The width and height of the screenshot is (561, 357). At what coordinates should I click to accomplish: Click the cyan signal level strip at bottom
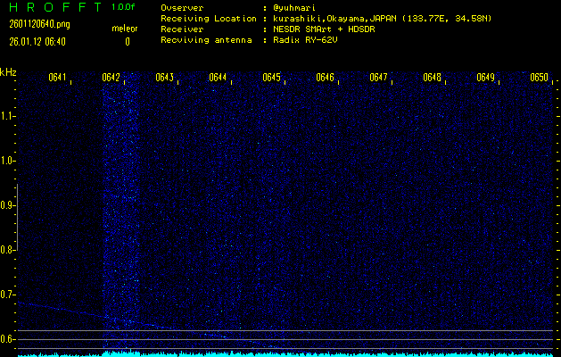click(285, 354)
